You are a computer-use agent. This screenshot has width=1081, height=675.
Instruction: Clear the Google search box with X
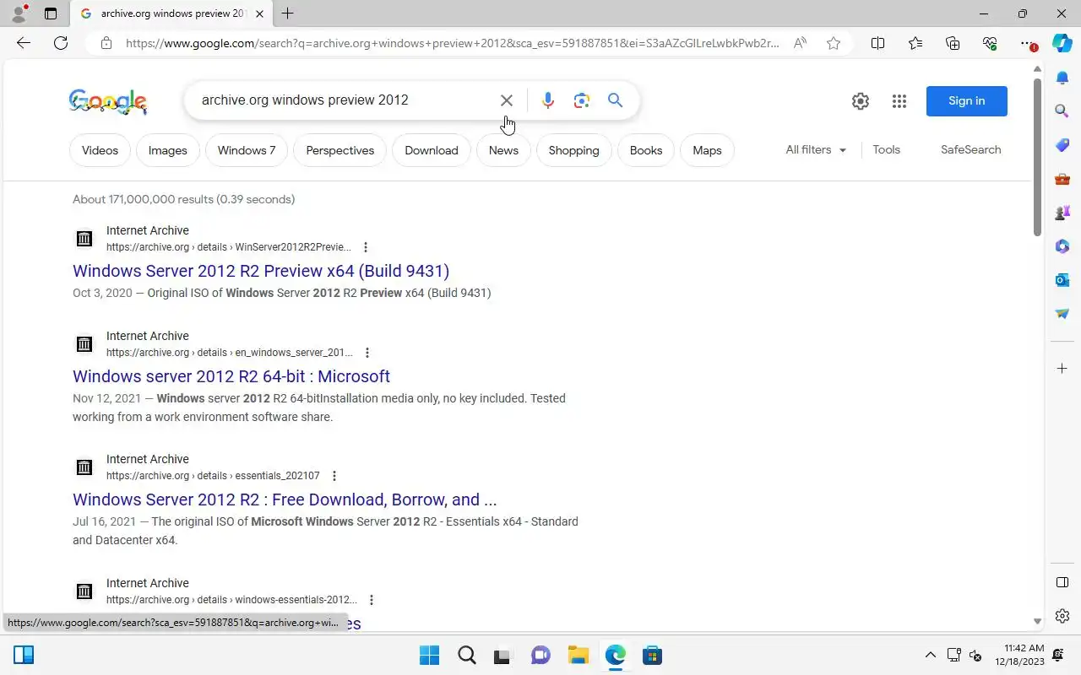(x=507, y=100)
